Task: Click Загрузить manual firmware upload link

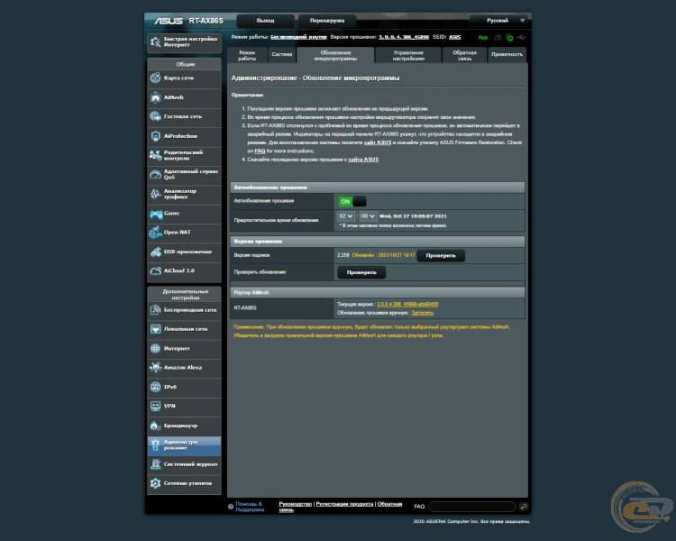Action: coord(422,313)
